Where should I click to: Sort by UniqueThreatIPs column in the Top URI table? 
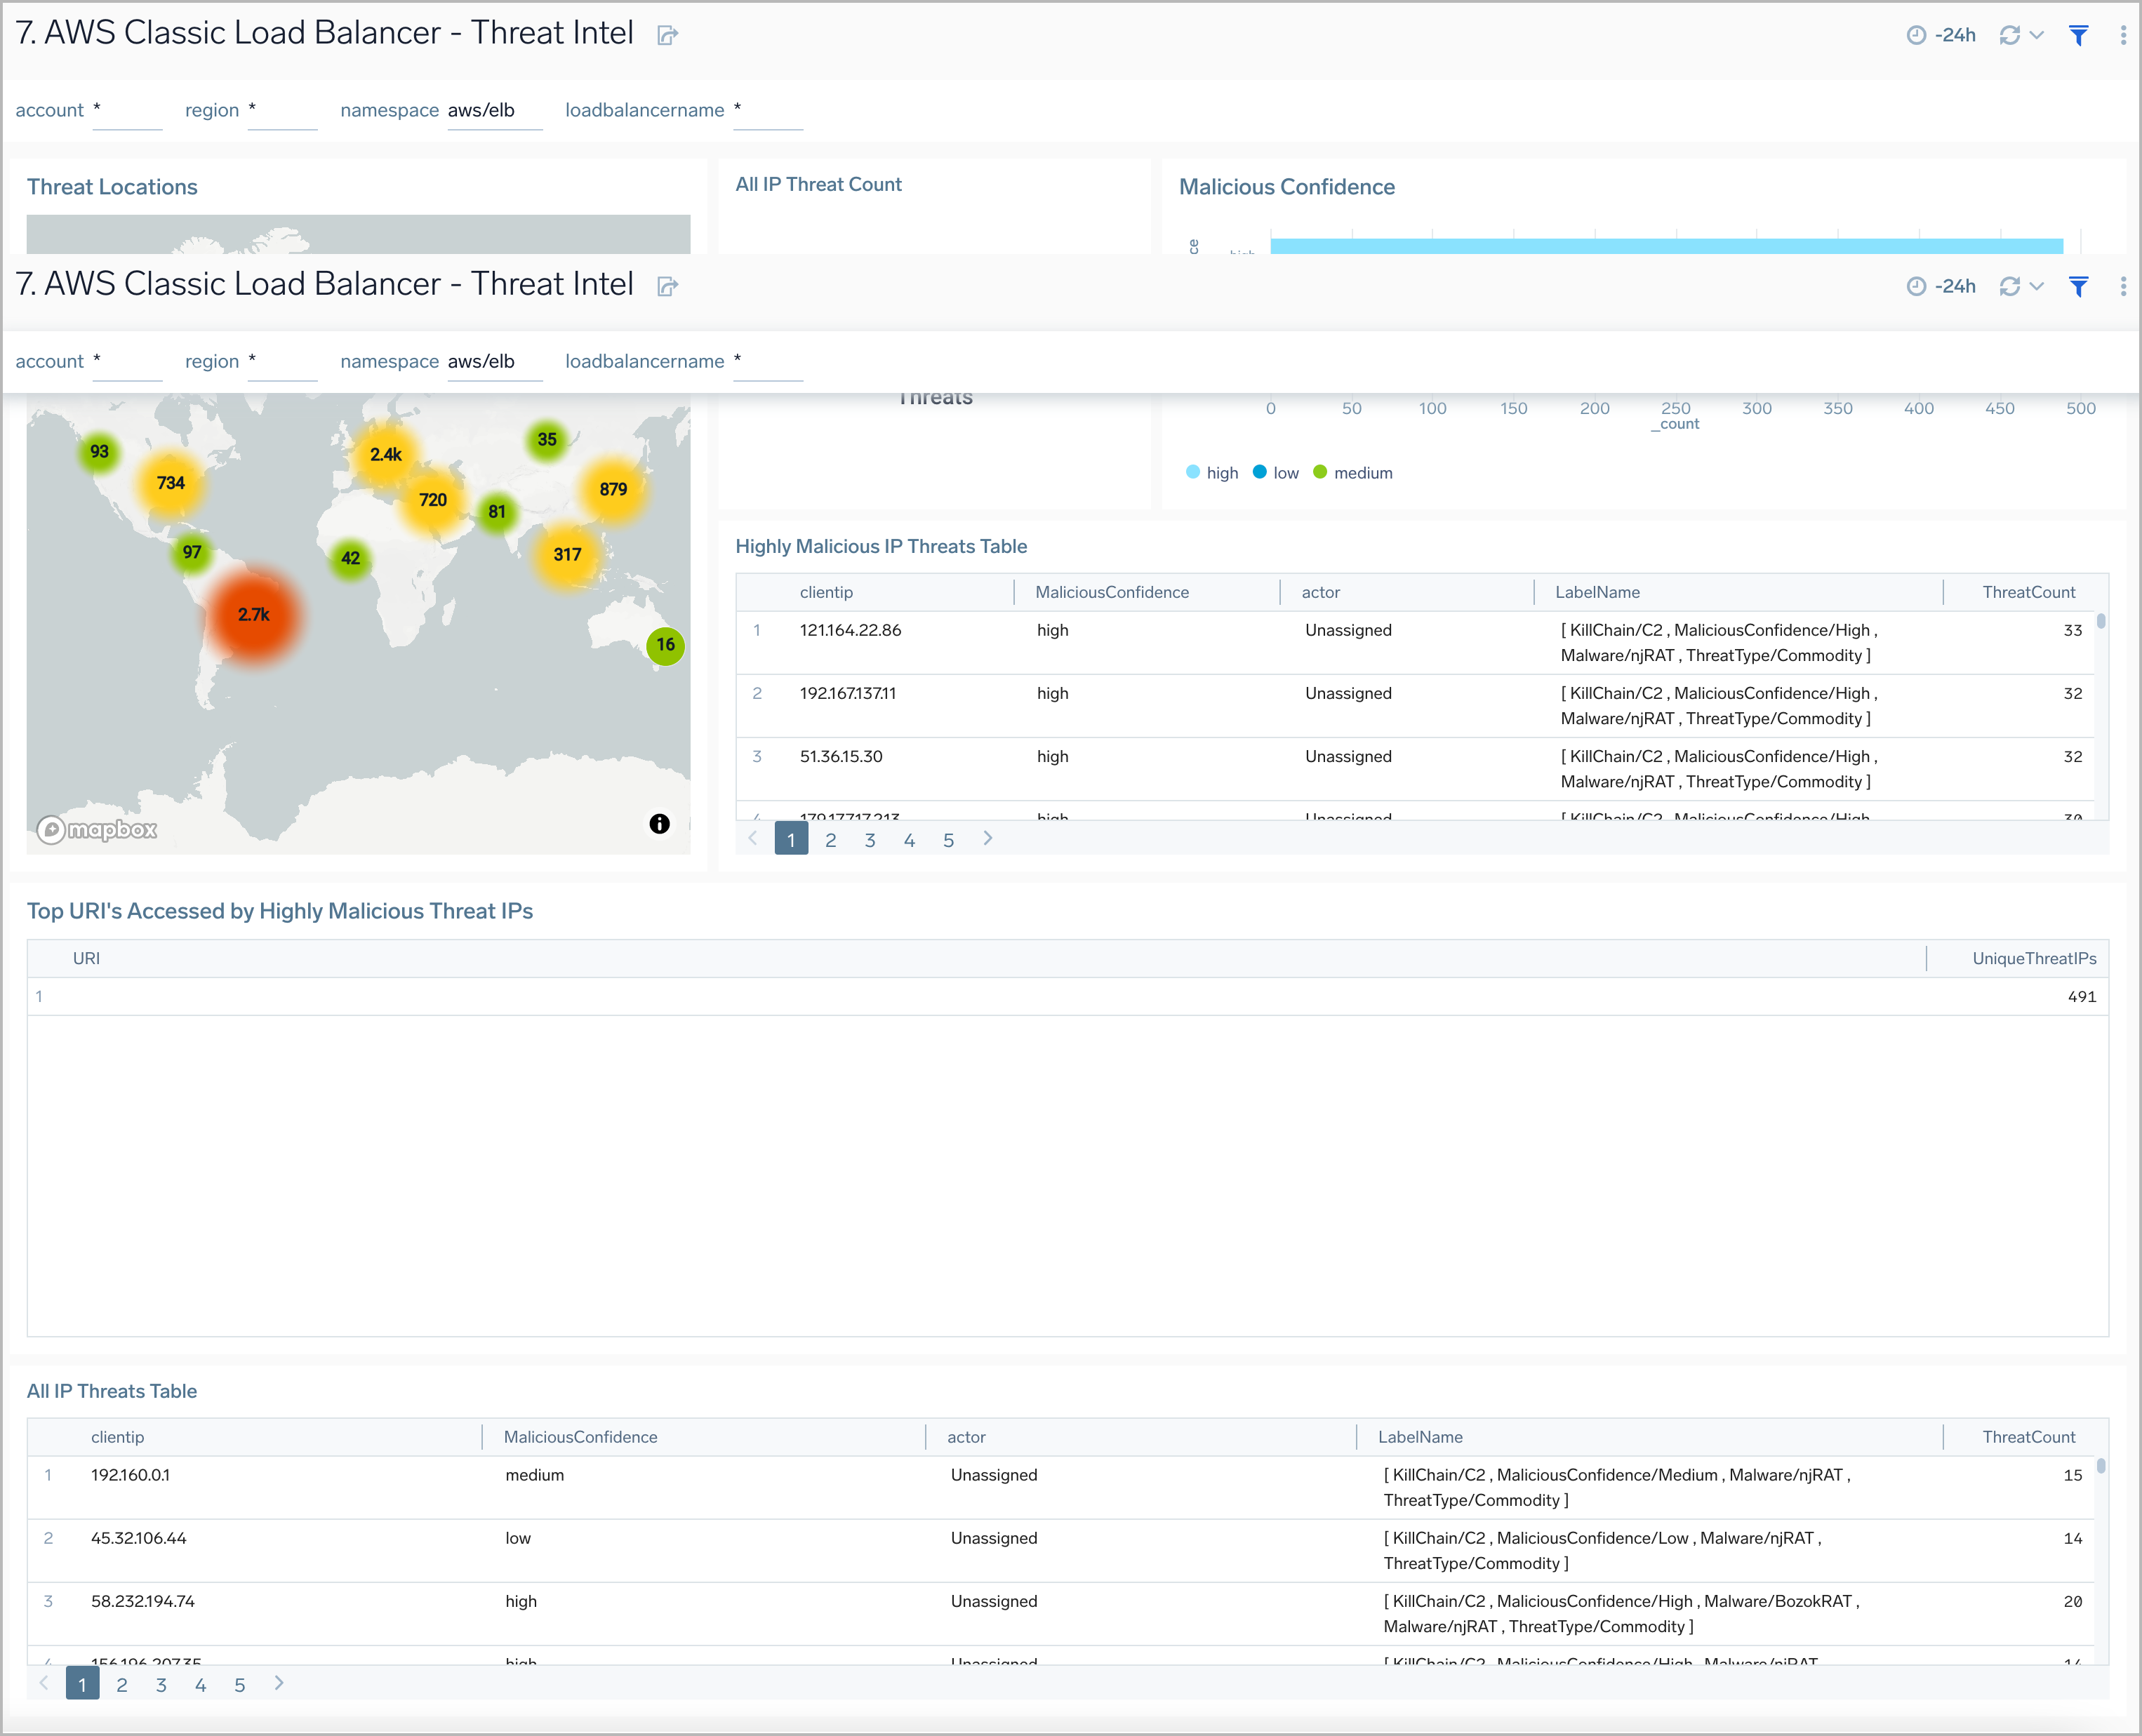[2034, 958]
